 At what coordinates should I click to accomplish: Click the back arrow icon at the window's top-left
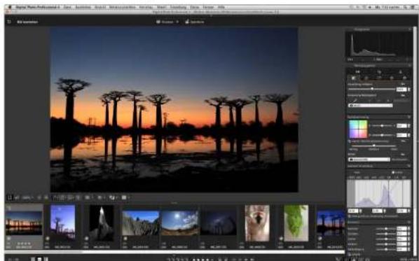click(9, 22)
